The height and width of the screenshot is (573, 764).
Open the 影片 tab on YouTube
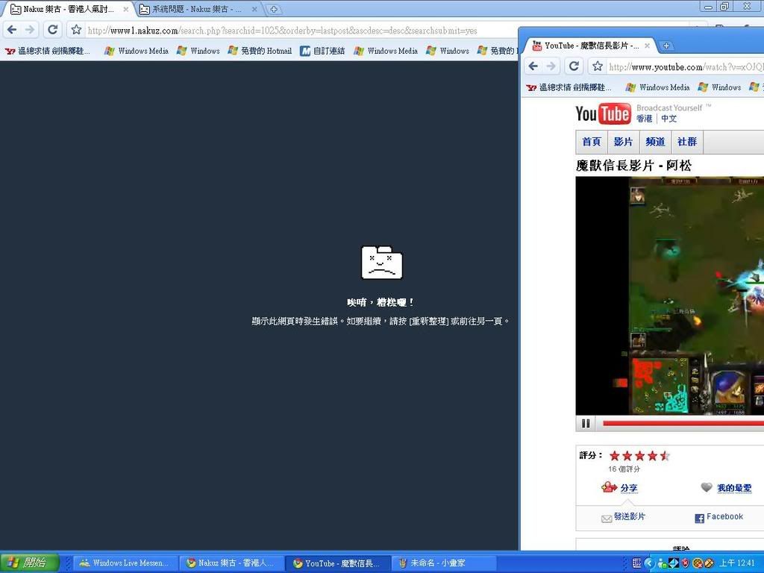[x=623, y=142]
